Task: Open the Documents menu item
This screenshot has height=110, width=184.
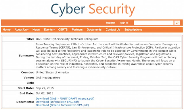Action: point(94,30)
